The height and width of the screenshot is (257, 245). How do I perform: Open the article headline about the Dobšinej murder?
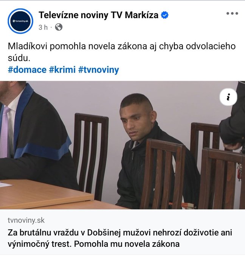point(120,238)
